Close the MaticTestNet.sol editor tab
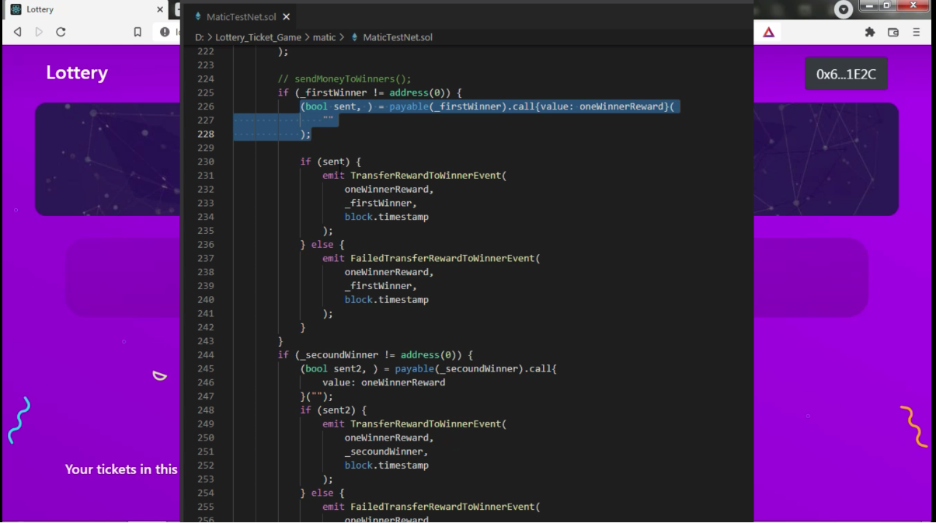The width and height of the screenshot is (936, 523). 286,16
